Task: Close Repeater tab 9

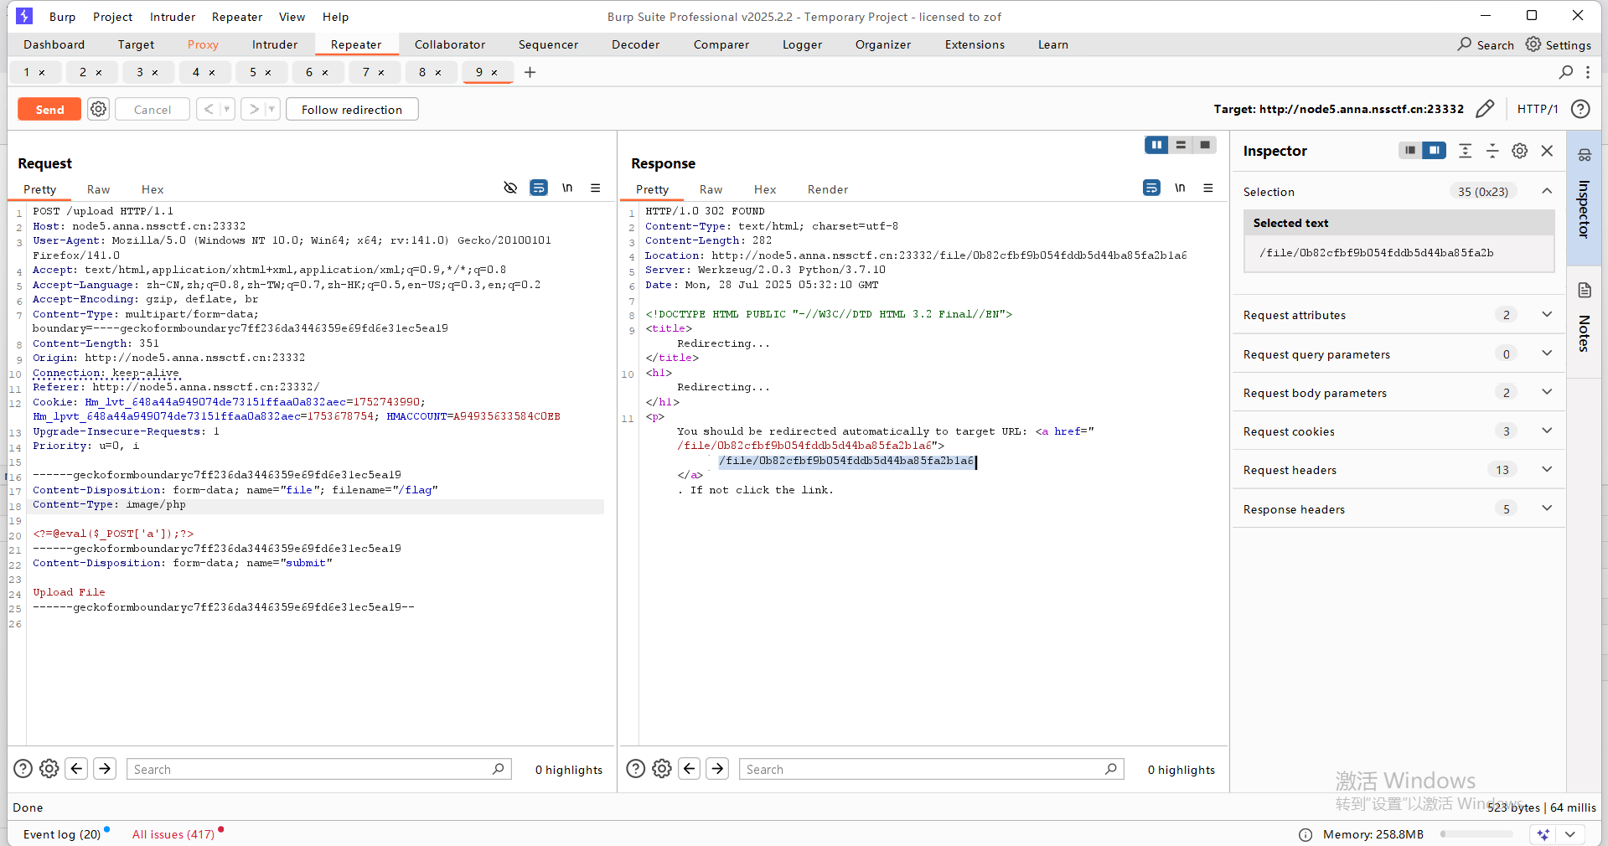Action: coord(494,73)
